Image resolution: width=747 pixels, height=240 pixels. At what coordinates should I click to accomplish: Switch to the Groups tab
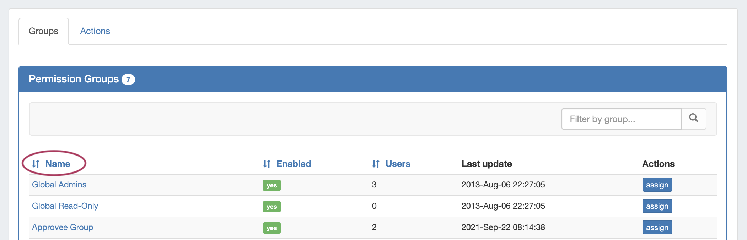43,31
